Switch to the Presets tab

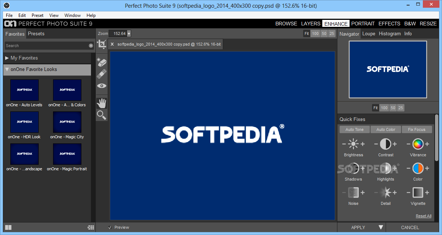pos(36,33)
